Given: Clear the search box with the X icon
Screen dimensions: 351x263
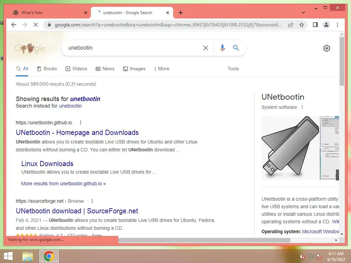Looking at the screenshot, I should pyautogui.click(x=206, y=48).
